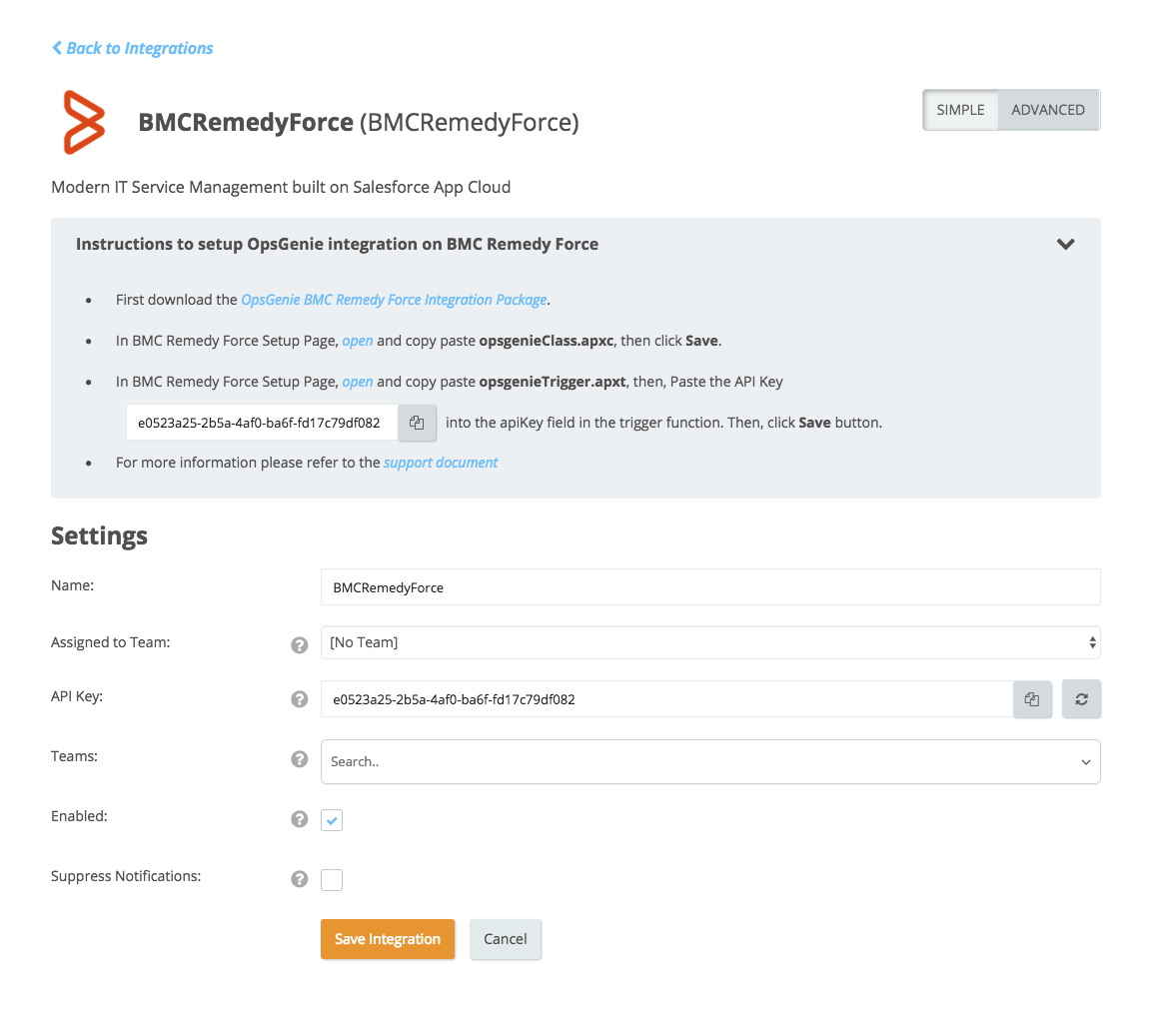This screenshot has width=1162, height=1012.
Task: Click the instructions panel heading text
Action: pyautogui.click(x=337, y=245)
